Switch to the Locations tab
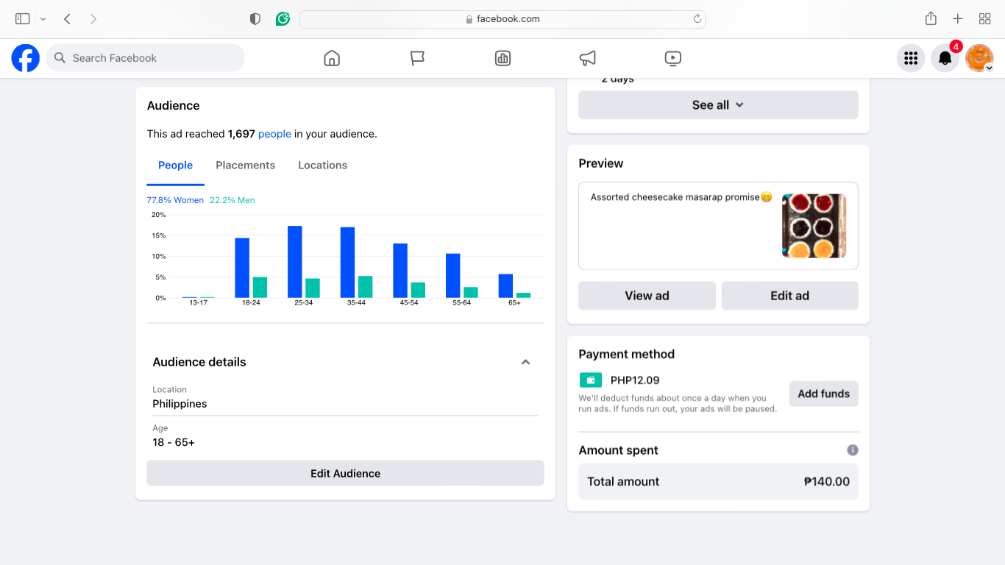The image size is (1005, 565). [322, 166]
